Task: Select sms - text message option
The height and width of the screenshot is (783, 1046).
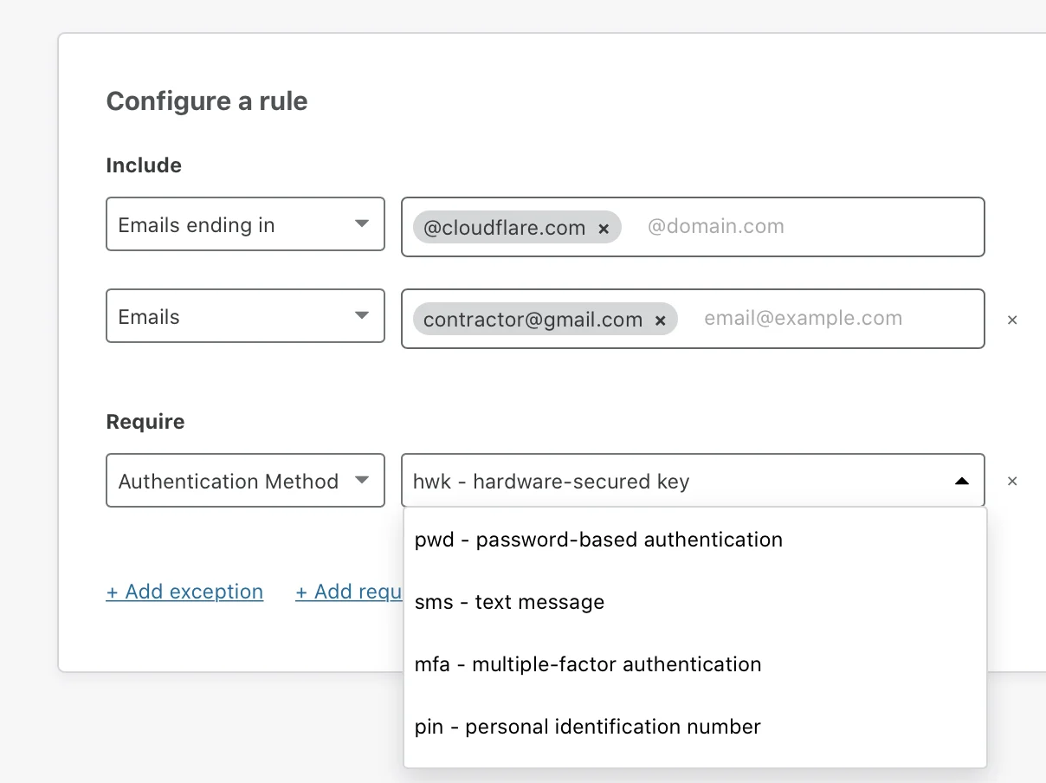Action: tap(694, 602)
